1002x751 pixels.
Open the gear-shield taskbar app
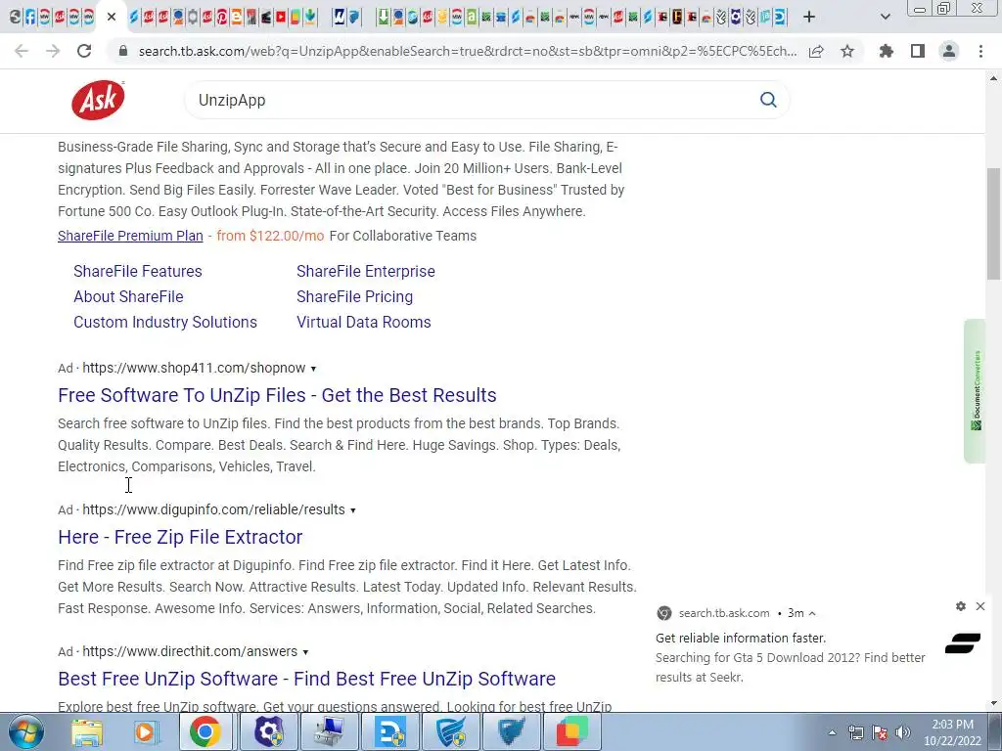(268, 731)
